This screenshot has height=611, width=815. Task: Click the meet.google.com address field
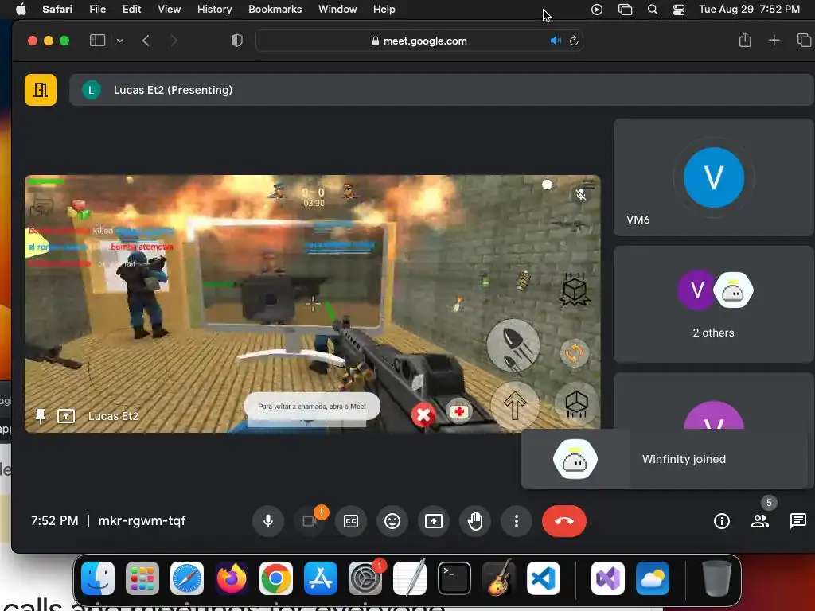(x=419, y=41)
